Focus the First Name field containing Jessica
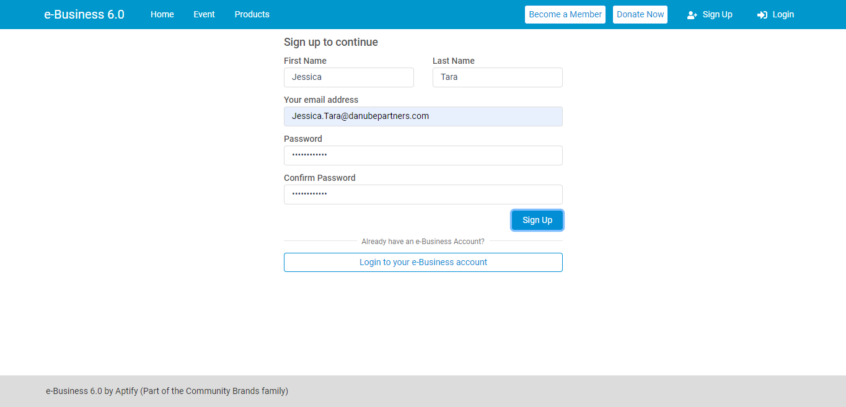This screenshot has width=846, height=407. (x=349, y=77)
